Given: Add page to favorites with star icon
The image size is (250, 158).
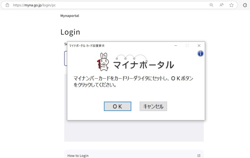Looking at the screenshot, I should pos(231,5).
